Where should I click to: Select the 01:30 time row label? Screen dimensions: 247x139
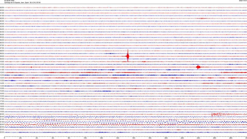pos(2,16)
